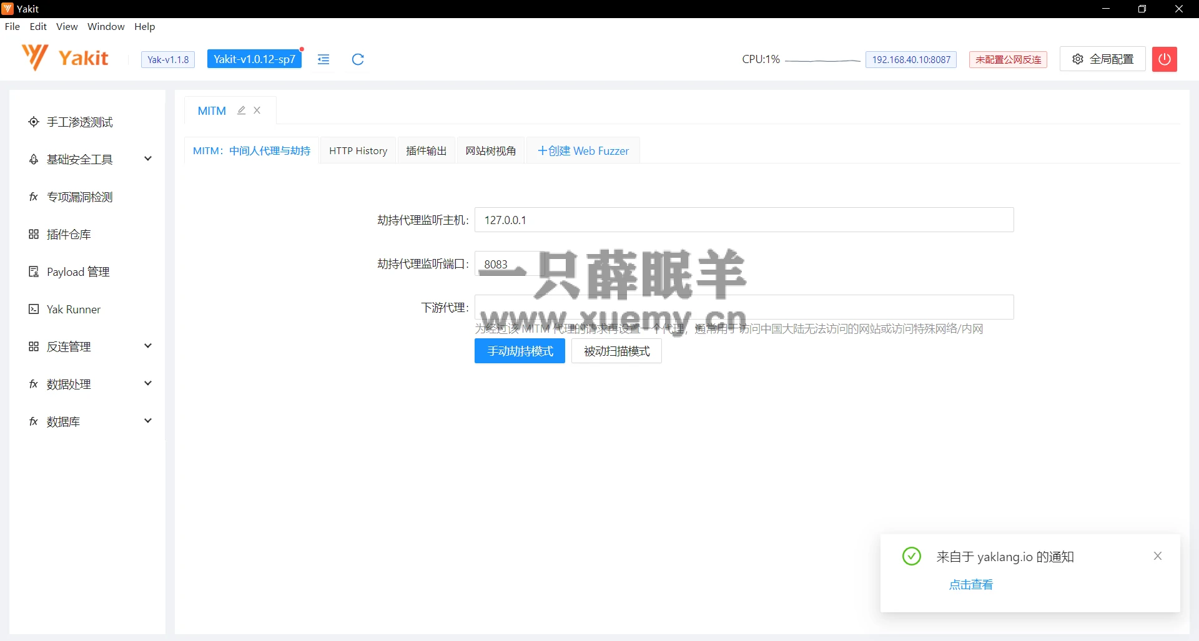This screenshot has width=1199, height=641.
Task: Expand the 基础安全工具 chevron
Action: (148, 159)
